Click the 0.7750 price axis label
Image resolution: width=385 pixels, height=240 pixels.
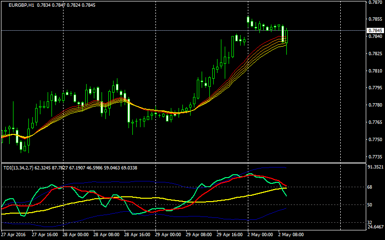click(375, 139)
